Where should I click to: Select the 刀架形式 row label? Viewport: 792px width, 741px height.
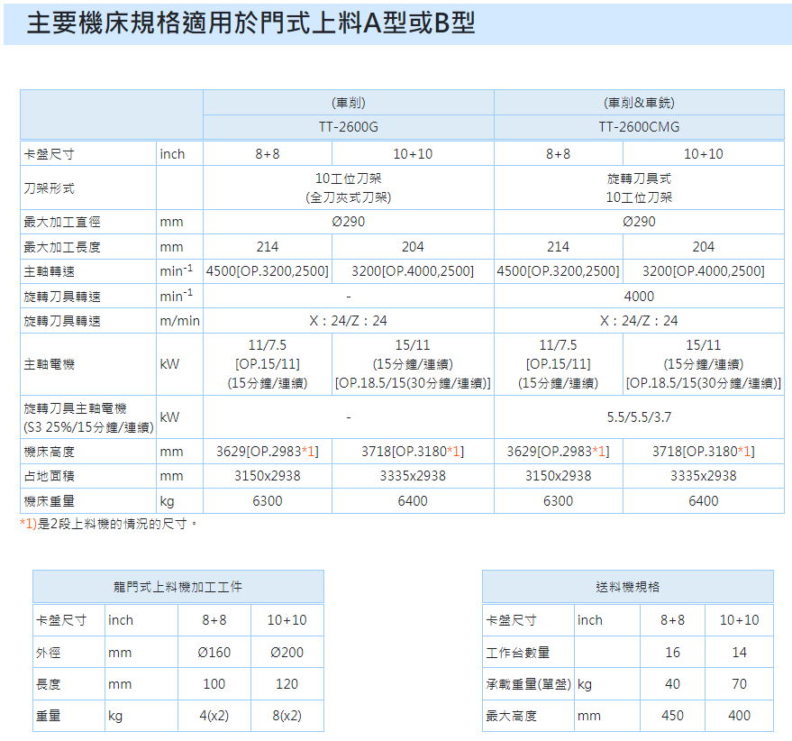tap(49, 188)
